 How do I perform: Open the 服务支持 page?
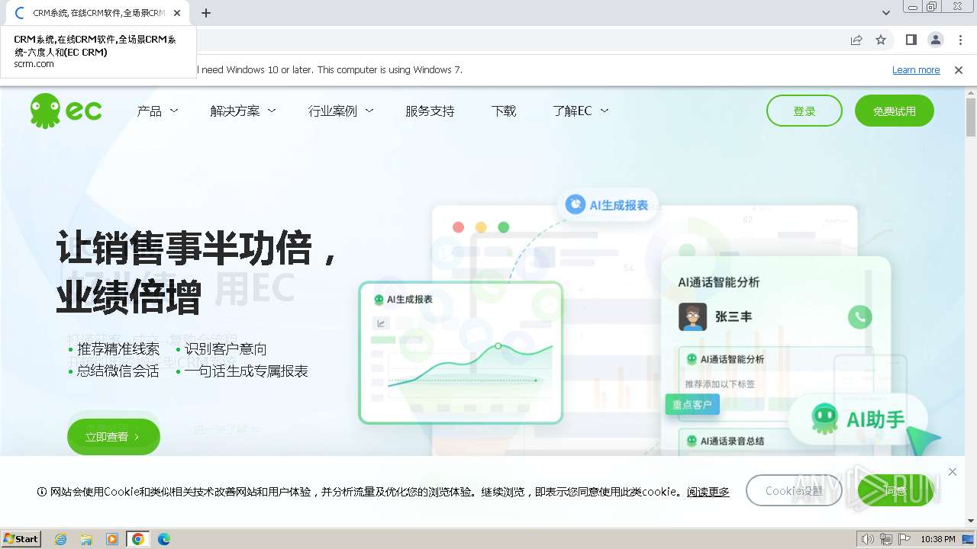coord(430,111)
